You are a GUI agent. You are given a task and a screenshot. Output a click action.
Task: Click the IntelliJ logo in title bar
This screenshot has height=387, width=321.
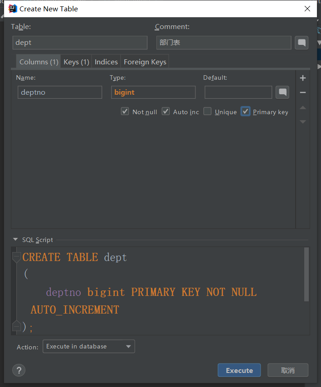[12, 9]
